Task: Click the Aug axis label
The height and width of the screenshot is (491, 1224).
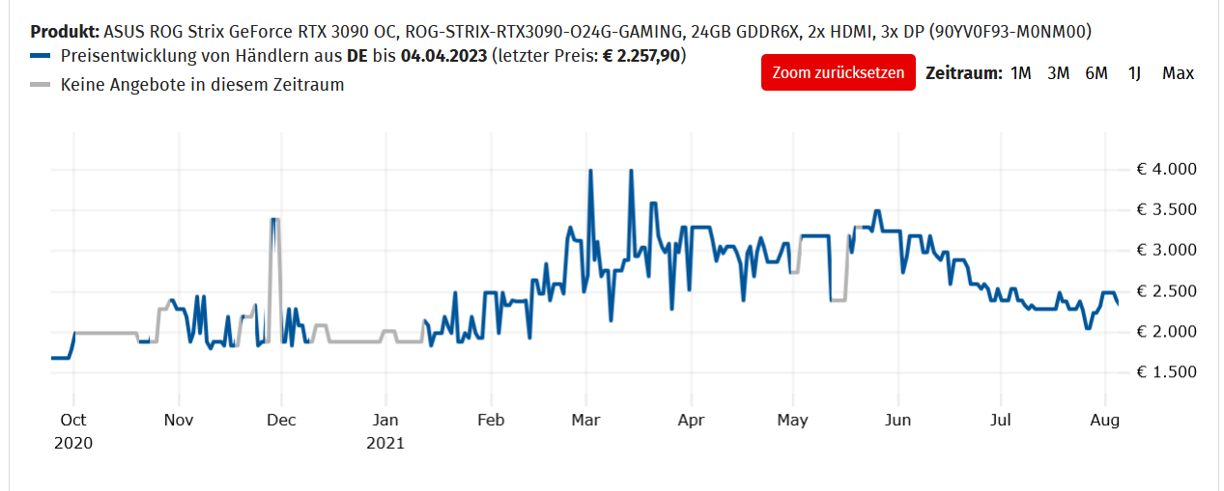Action: [1104, 421]
